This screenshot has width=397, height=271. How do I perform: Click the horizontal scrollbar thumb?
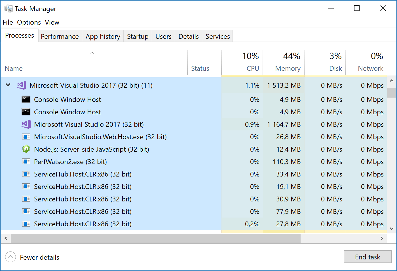click(156, 238)
